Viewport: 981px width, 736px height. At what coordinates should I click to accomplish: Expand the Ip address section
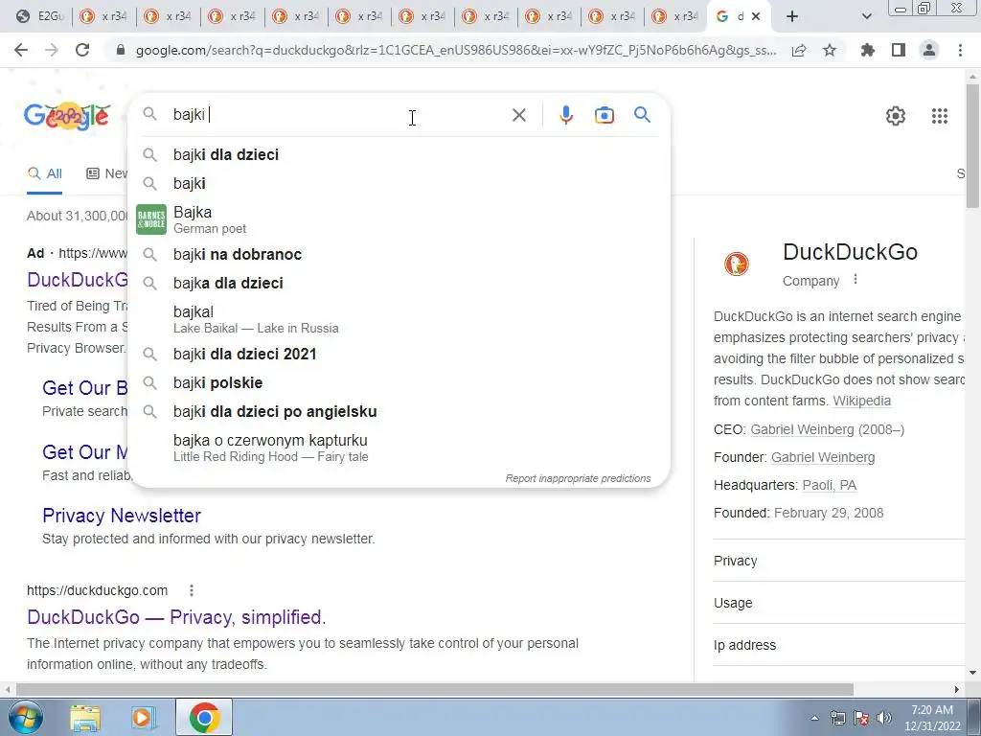click(839, 645)
